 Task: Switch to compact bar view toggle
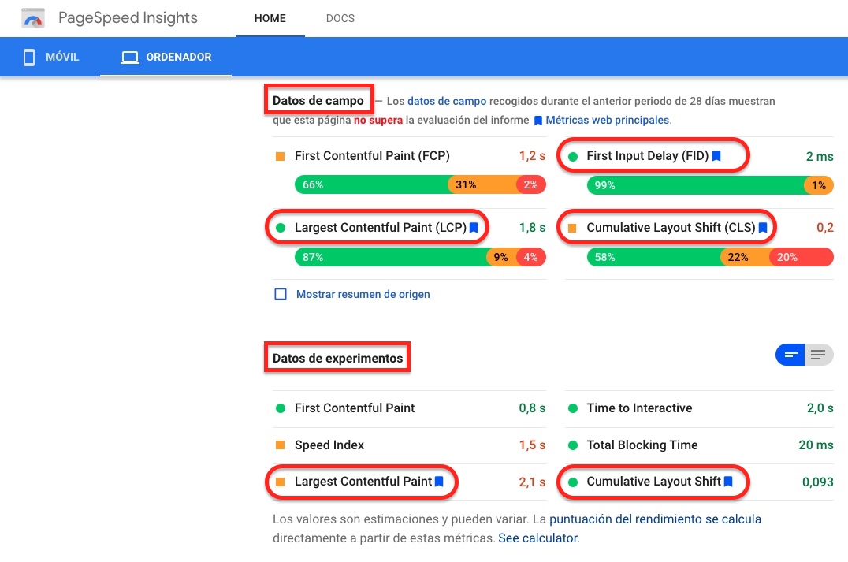pos(790,355)
